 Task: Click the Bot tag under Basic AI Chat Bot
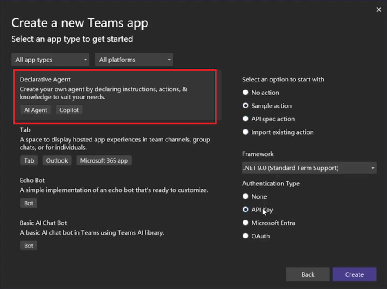29,246
